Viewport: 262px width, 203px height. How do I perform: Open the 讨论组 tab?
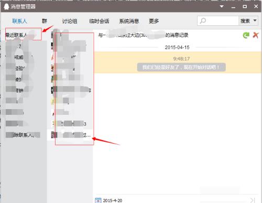70,21
